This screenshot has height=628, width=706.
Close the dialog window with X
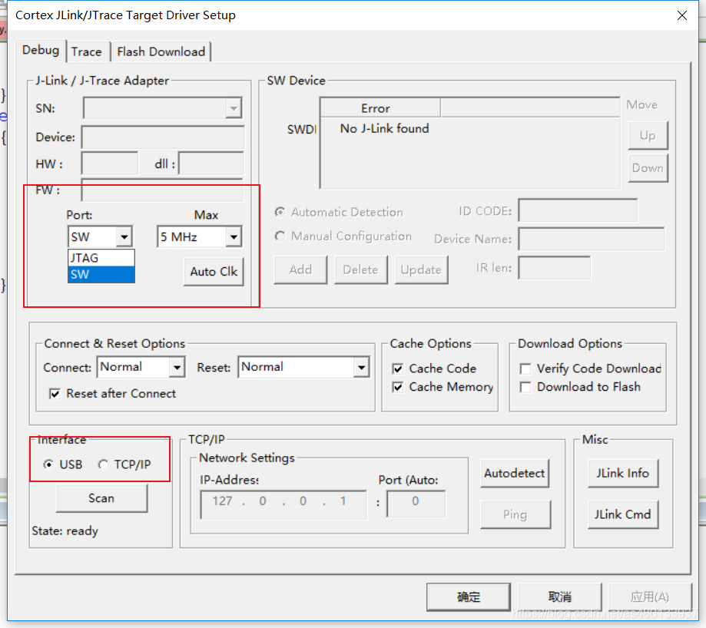click(681, 15)
